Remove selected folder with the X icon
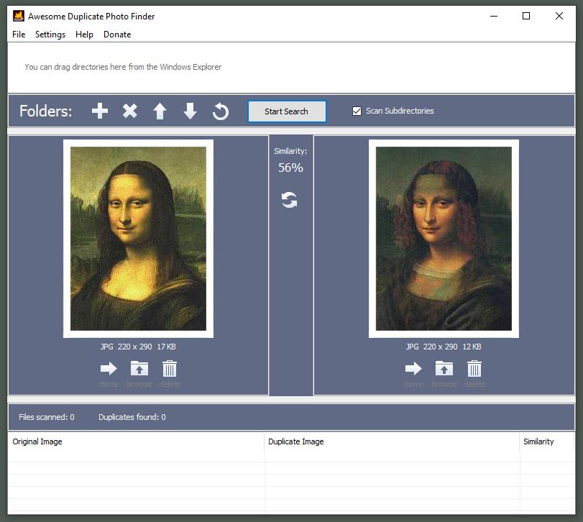This screenshot has height=522, width=583. 130,111
